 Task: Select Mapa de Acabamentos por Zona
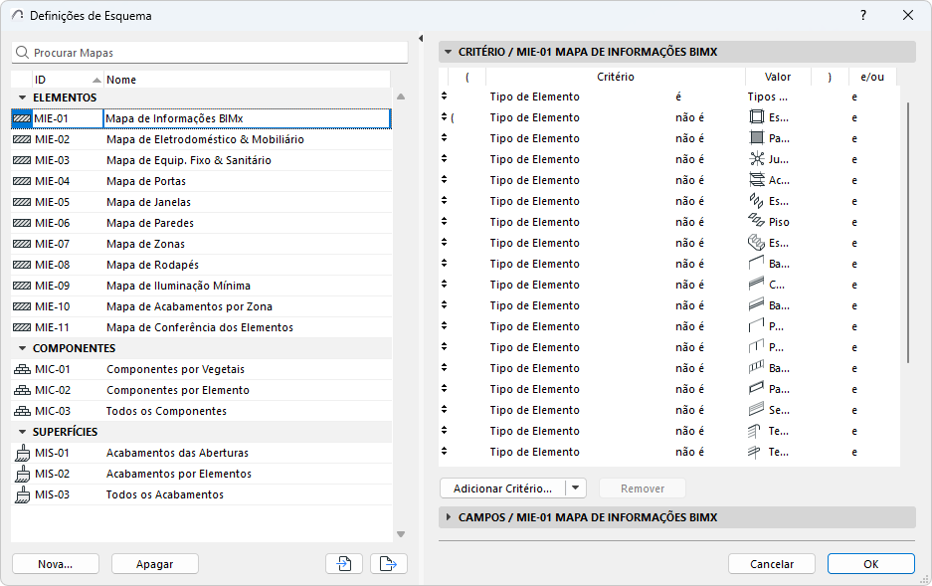click(x=189, y=306)
